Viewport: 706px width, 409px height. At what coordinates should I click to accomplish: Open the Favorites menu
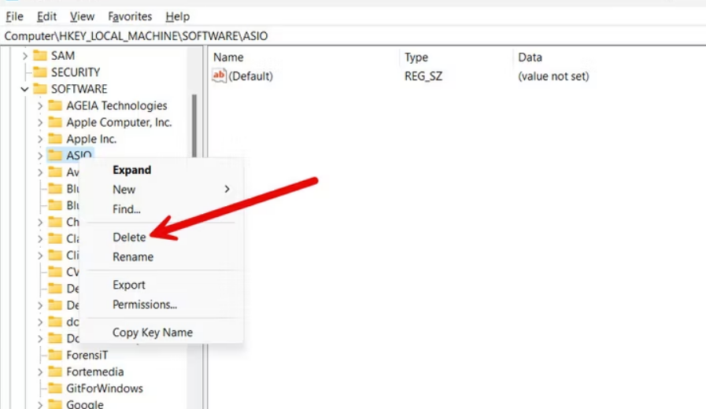[x=130, y=16]
